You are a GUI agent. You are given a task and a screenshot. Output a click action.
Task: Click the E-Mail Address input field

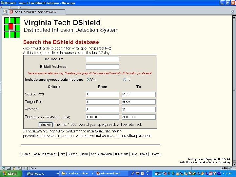(103, 67)
